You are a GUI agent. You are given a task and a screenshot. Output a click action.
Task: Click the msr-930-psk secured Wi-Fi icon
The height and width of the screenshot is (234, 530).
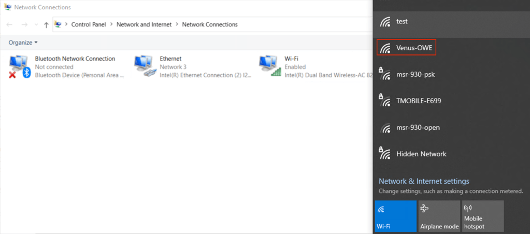[x=384, y=74]
